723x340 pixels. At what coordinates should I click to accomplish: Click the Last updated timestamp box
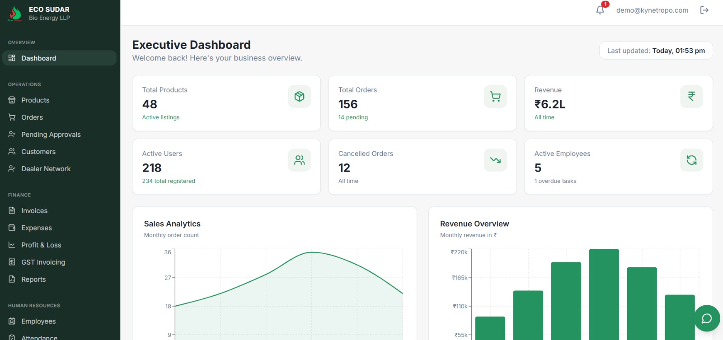click(x=656, y=51)
